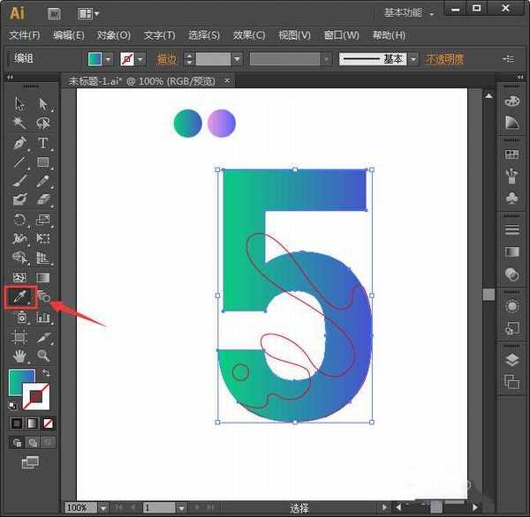Switch to None color mode button
Viewport: 530px width, 517px height.
pos(49,423)
